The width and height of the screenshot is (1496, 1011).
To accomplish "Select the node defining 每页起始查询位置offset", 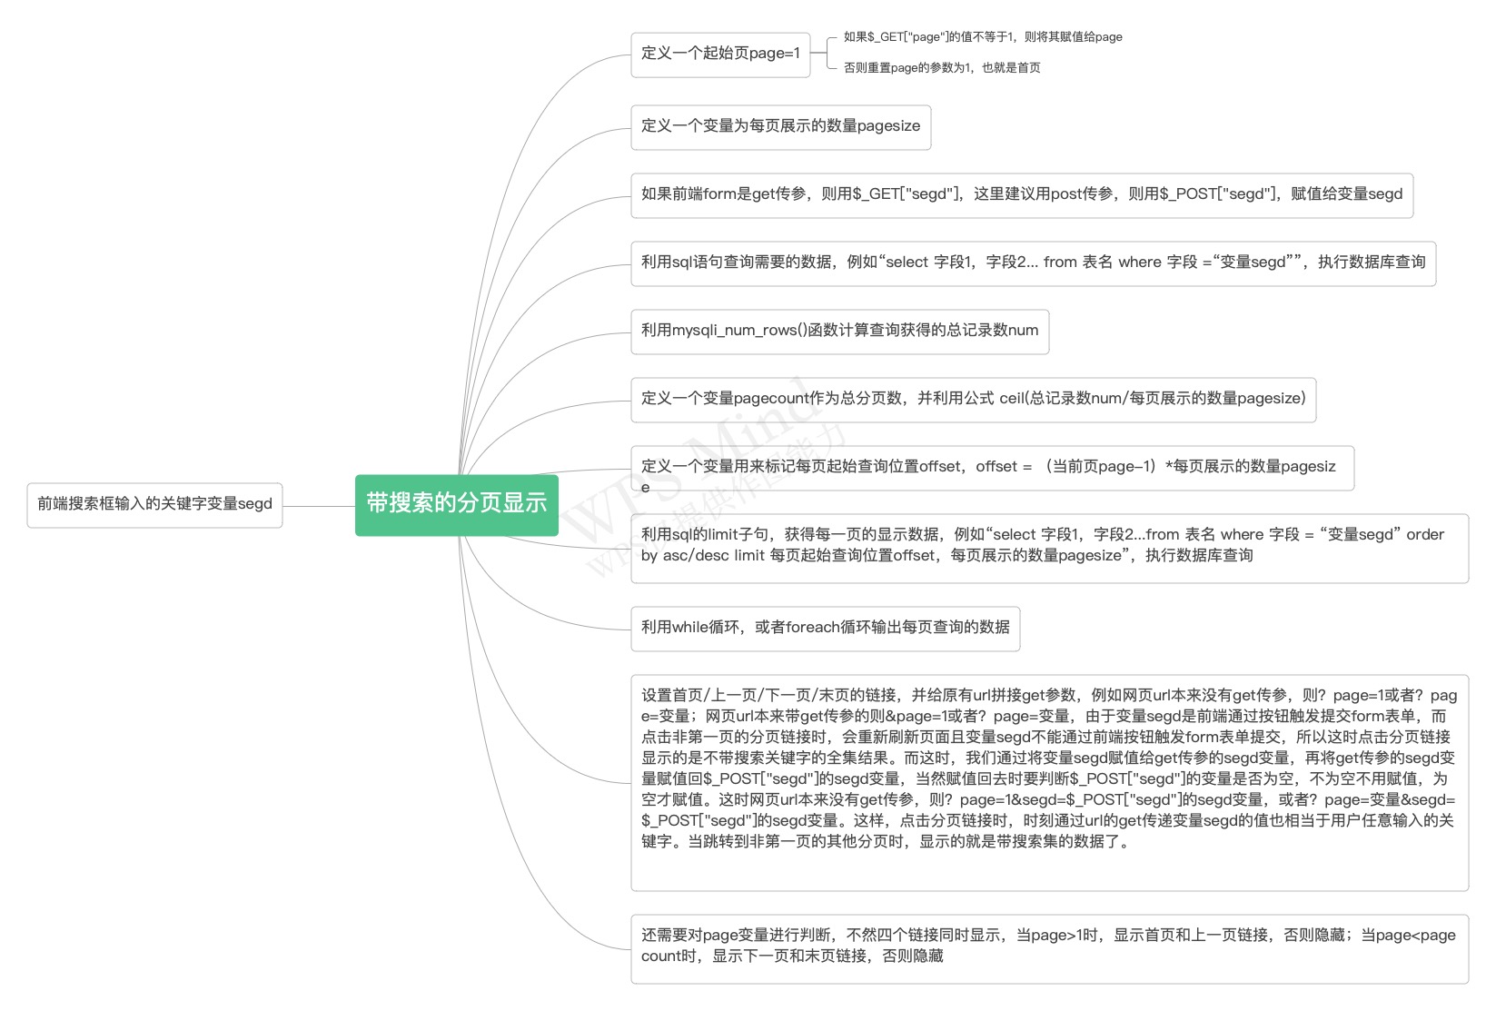I will (x=992, y=469).
